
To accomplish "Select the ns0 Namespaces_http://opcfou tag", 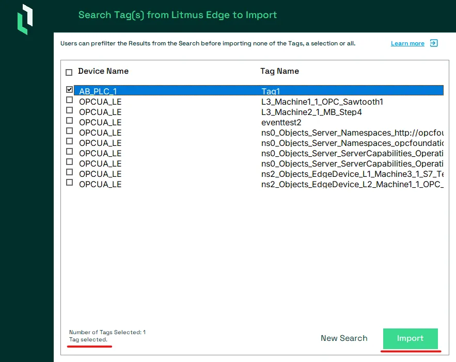I will [x=352, y=133].
